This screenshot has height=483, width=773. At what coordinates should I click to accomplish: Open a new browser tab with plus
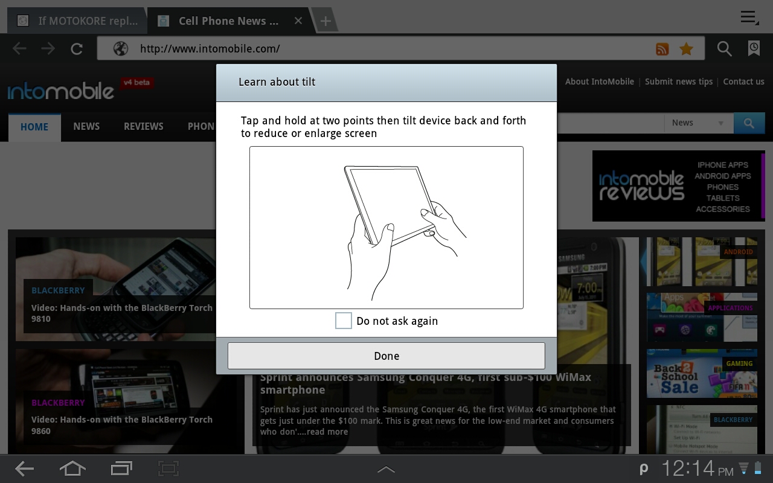325,21
